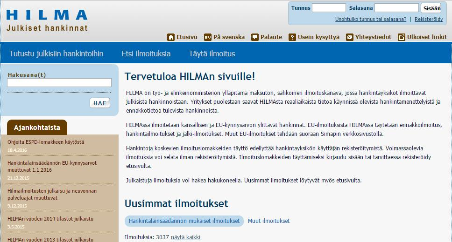
Task: Switch language via På svenska link
Action: click(x=229, y=37)
